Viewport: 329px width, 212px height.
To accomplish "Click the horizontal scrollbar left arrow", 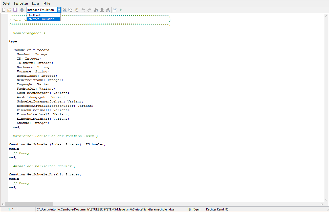I will [x=2, y=204].
